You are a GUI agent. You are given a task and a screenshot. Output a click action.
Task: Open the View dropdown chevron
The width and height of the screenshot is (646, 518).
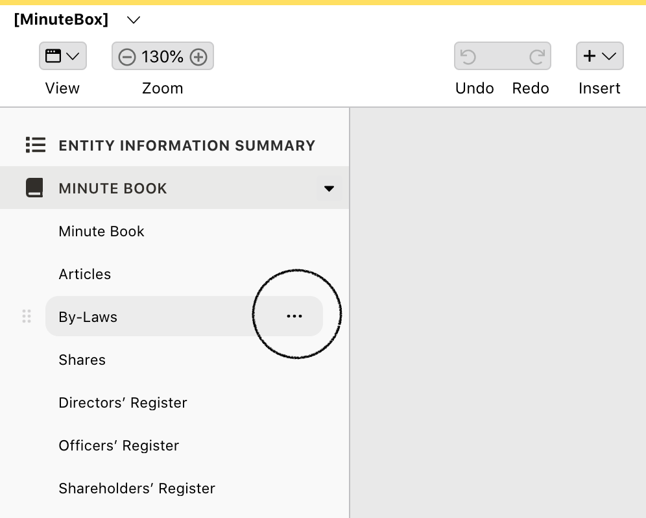73,56
